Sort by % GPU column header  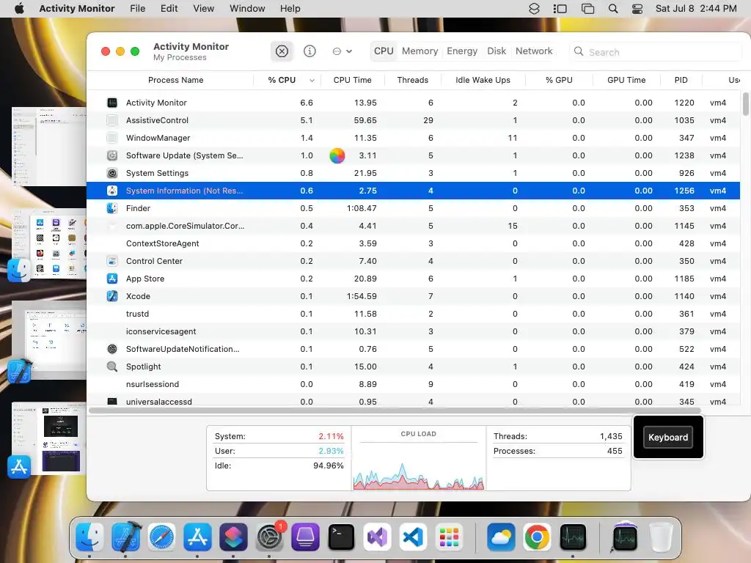(559, 80)
